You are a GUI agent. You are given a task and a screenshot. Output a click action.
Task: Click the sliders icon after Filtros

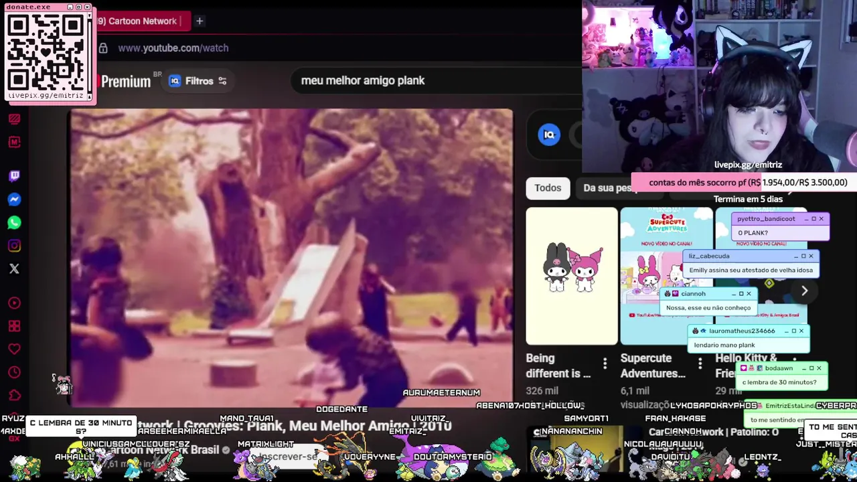pos(222,81)
